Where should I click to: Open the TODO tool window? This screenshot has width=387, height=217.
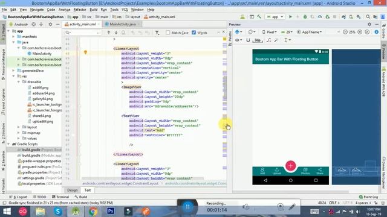coord(39,197)
